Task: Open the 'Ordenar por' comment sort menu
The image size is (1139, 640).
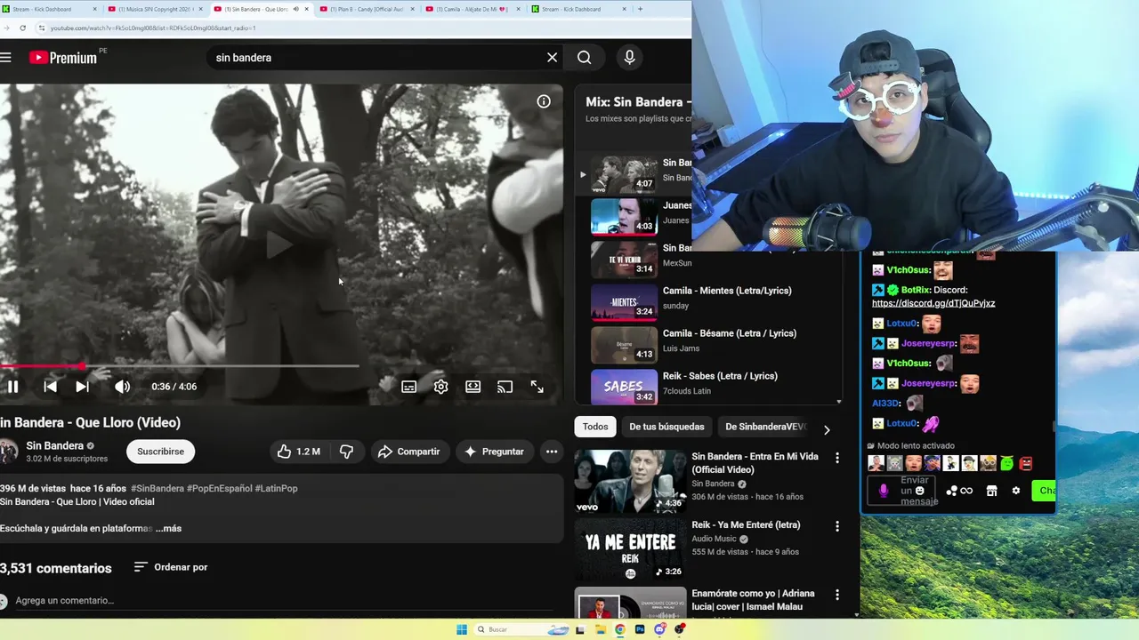Action: tap(170, 567)
